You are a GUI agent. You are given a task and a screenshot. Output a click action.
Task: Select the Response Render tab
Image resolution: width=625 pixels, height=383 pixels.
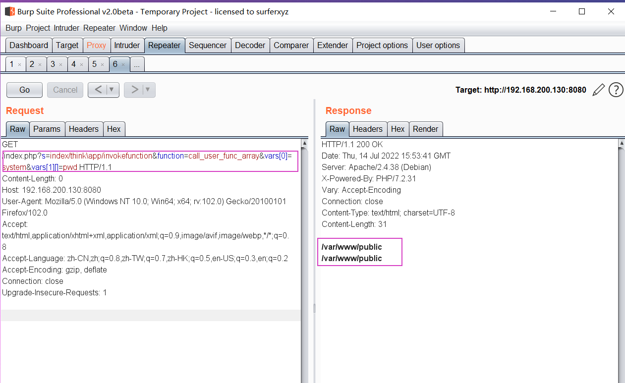(x=426, y=129)
